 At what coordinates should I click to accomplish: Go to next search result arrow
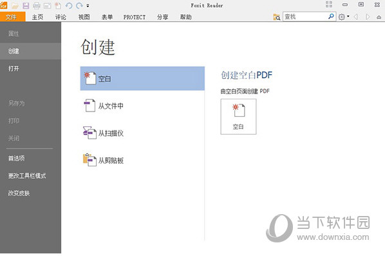click(x=368, y=17)
